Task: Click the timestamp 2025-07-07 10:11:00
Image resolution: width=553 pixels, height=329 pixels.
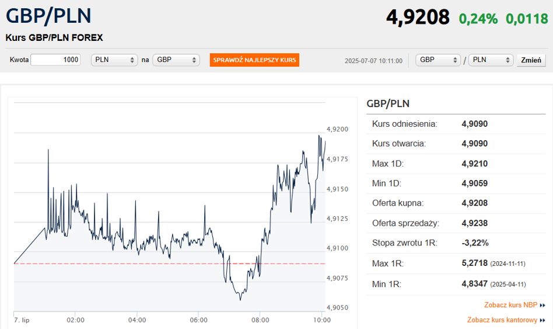Action: pos(373,61)
